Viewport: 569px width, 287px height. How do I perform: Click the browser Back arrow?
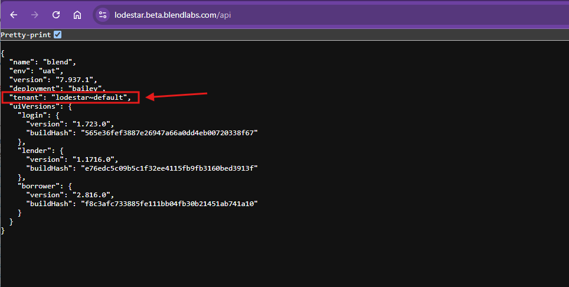click(14, 15)
